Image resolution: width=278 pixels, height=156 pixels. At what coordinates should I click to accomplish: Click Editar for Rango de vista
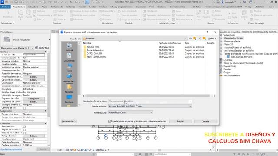click(34, 136)
